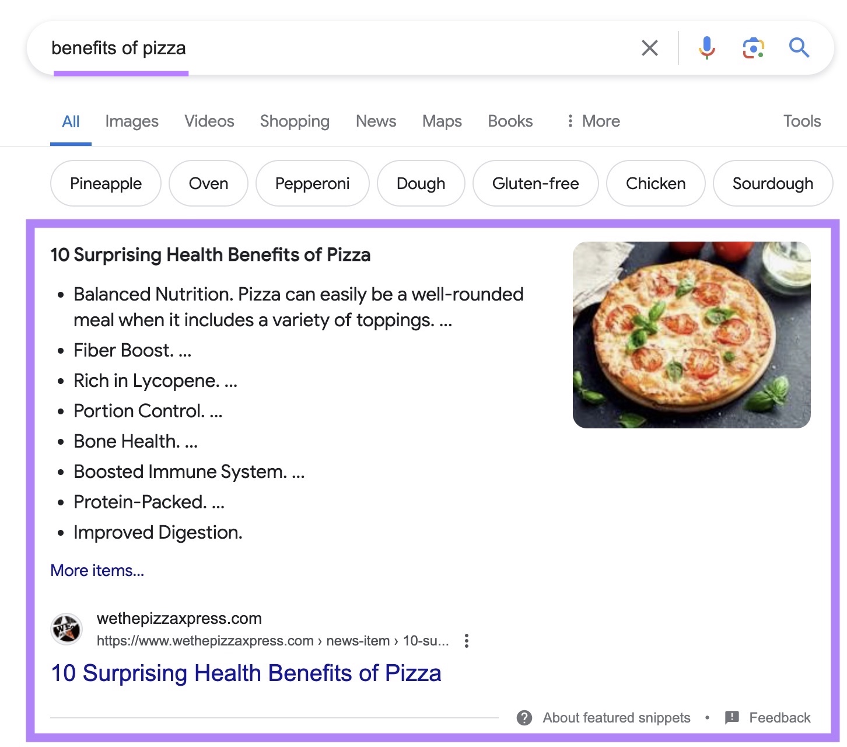Viewport: 847px width, 747px height.
Task: Click the search magnifier icon
Action: (799, 48)
